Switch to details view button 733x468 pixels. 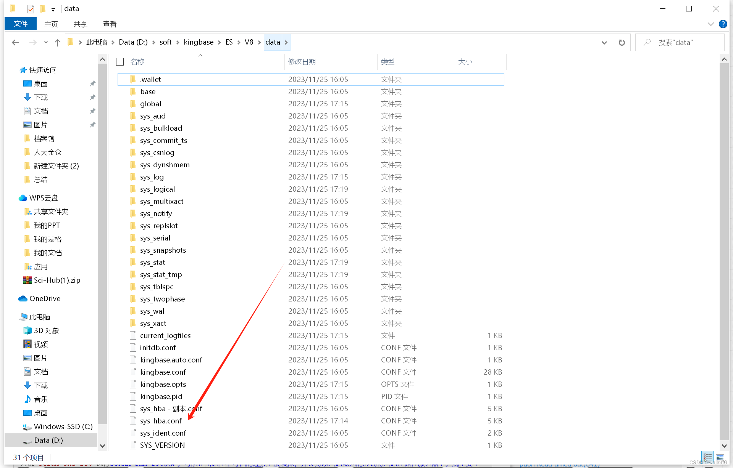click(707, 457)
